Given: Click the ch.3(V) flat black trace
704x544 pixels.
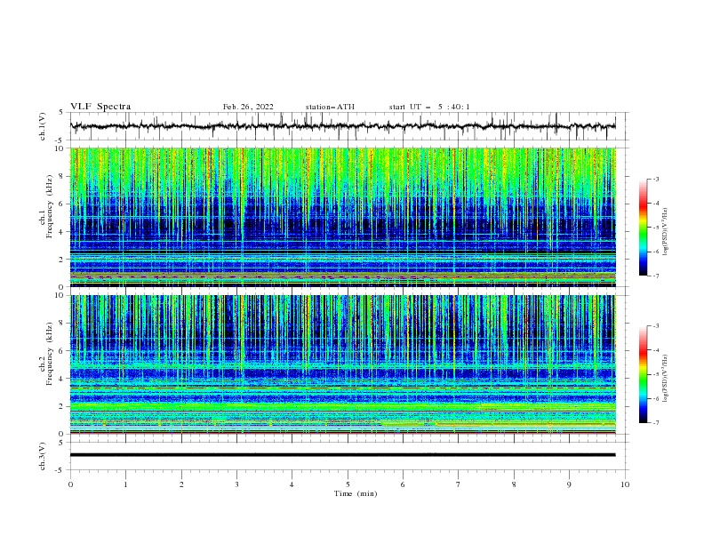Looking at the screenshot, I should [x=342, y=455].
